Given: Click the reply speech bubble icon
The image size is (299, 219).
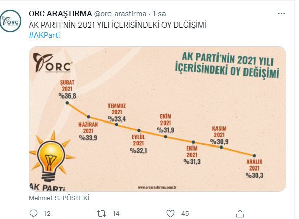Looking at the screenshot, I should [x=34, y=213].
